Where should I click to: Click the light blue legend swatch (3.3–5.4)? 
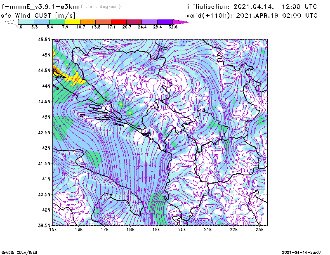click(42, 22)
